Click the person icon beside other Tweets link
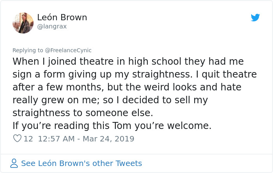Viewport: 273px width, 173px height. [x=14, y=163]
